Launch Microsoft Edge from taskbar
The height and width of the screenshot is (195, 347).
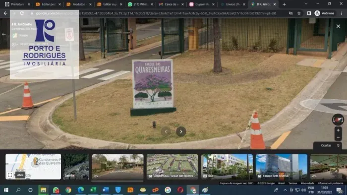click(x=81, y=190)
